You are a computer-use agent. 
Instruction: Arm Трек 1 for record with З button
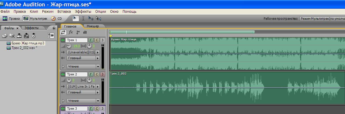coord(103,40)
